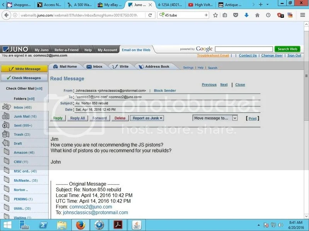Switch to the Address Book tab
Screen dimensions: 309x231
click(157, 67)
